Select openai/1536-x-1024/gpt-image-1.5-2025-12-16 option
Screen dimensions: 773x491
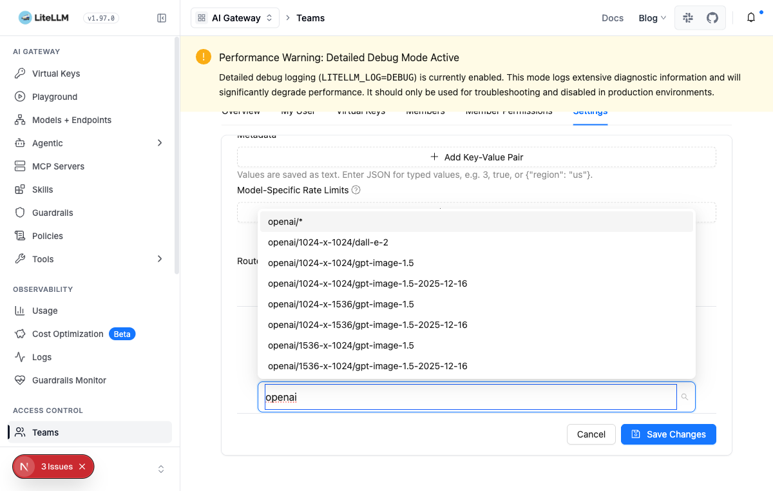[477, 366]
